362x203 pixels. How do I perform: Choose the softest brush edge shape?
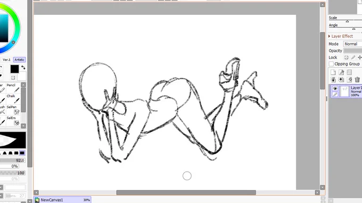click(5, 153)
